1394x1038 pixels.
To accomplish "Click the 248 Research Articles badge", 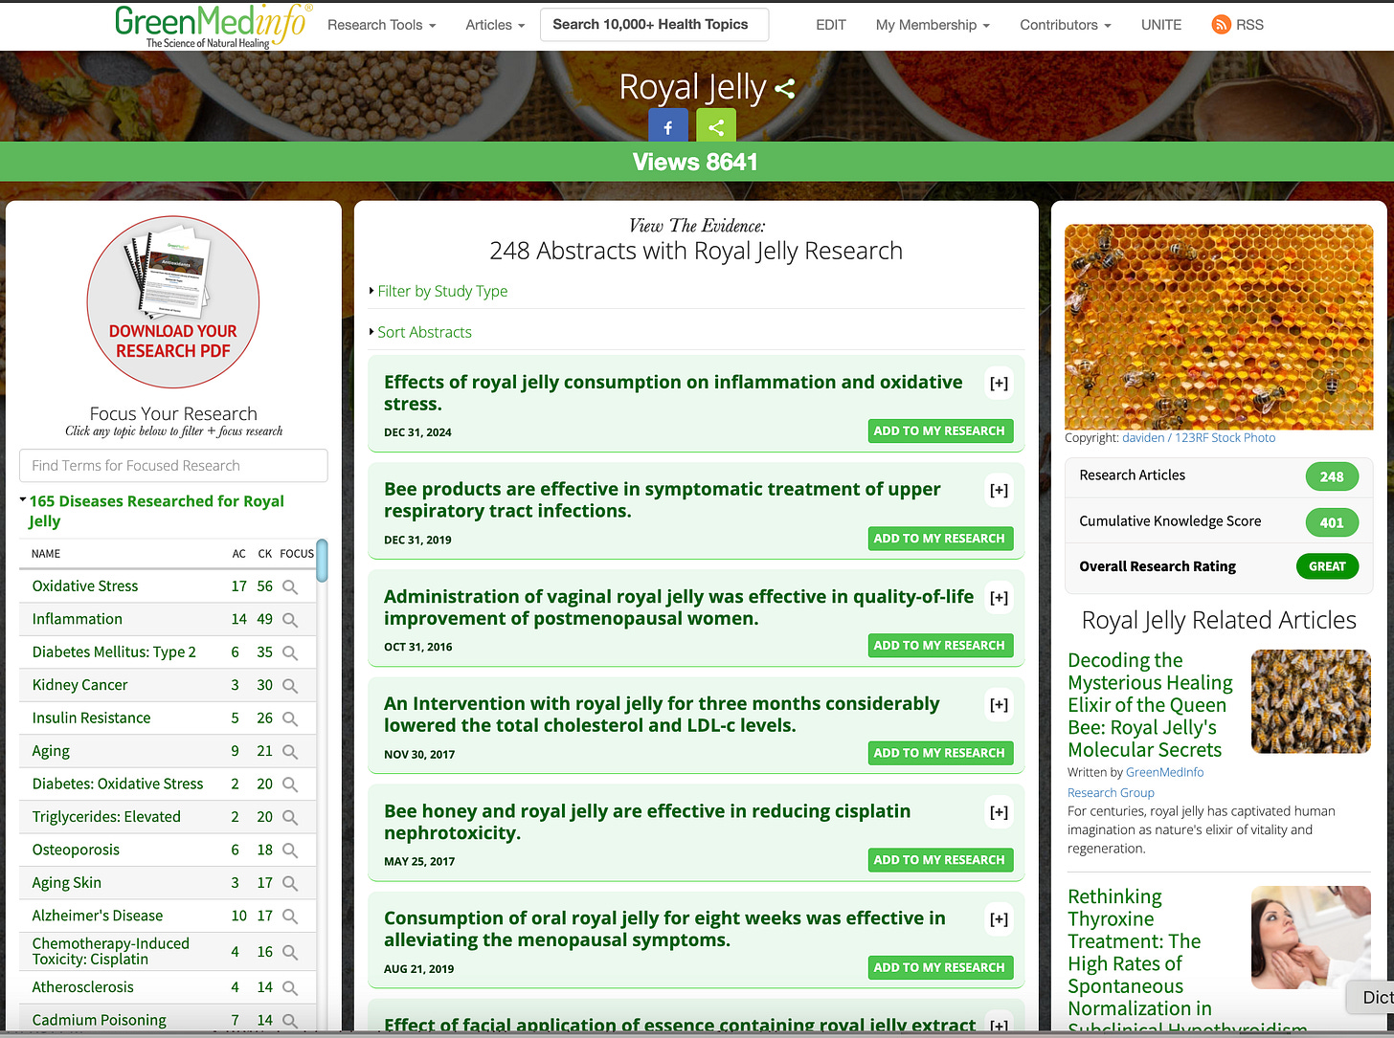I will pyautogui.click(x=1332, y=476).
